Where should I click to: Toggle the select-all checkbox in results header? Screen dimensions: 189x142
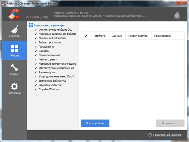click(85, 36)
